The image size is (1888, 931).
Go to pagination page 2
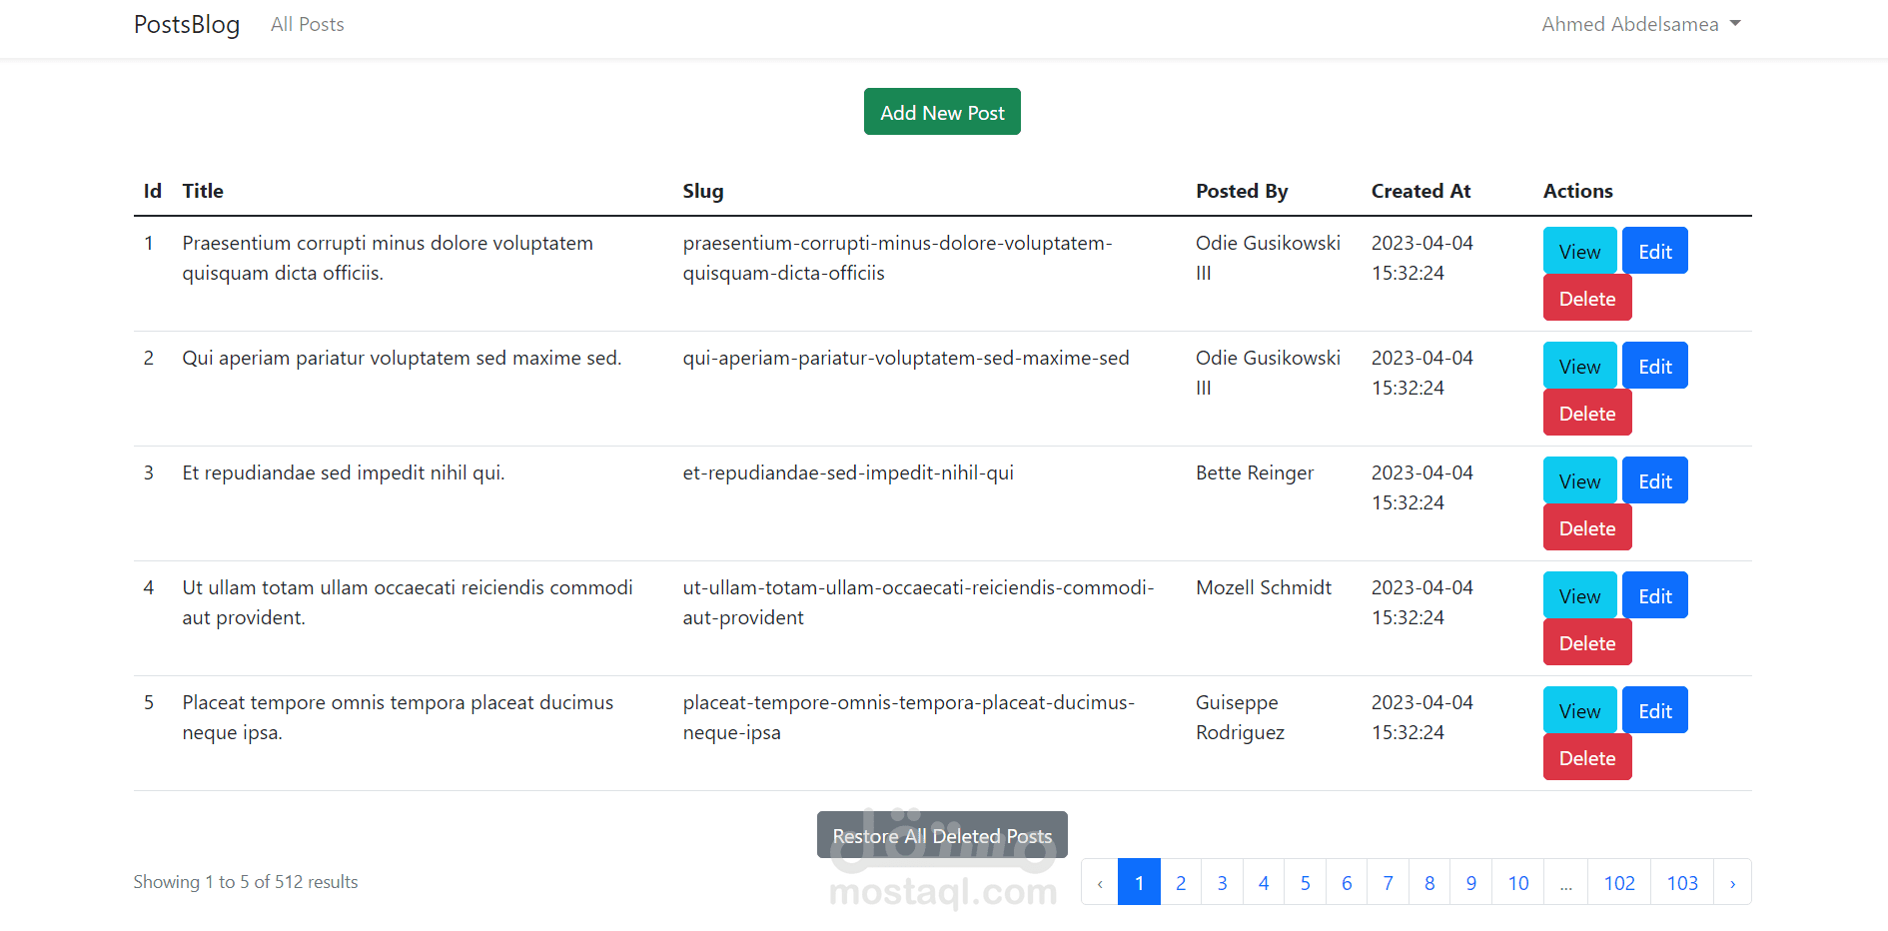[x=1181, y=883]
